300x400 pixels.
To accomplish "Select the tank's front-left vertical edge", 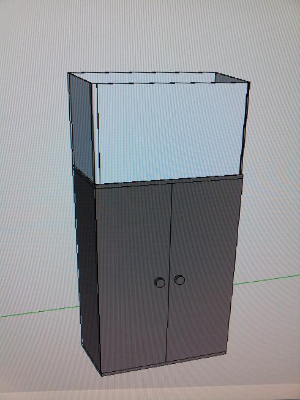I will (95, 133).
